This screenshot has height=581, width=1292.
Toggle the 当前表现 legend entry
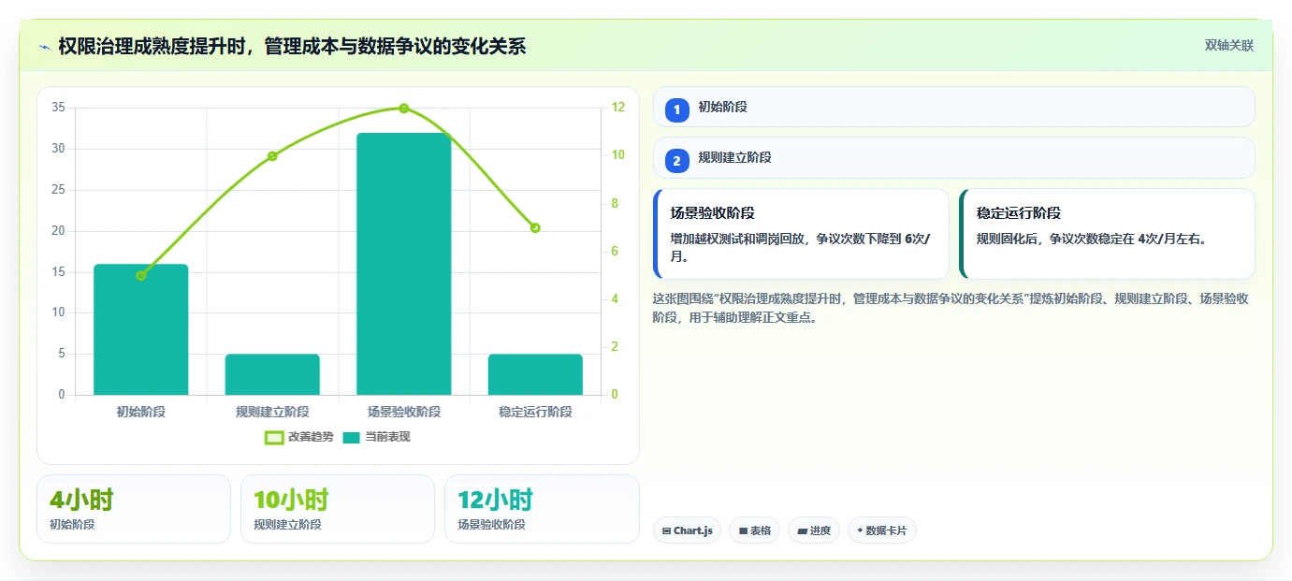tap(376, 437)
